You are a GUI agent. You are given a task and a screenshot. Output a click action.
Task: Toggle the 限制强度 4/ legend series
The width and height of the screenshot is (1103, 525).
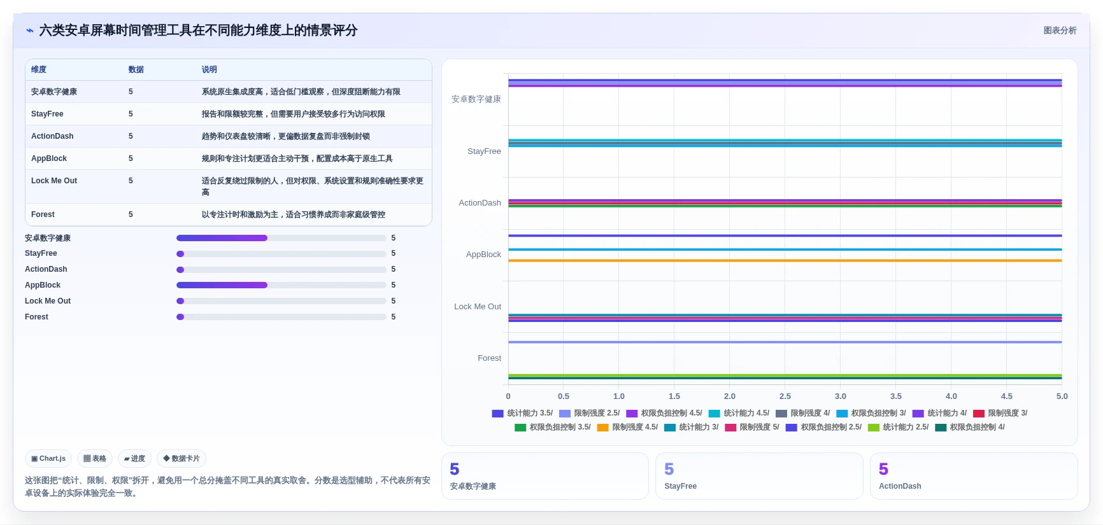pyautogui.click(x=802, y=413)
